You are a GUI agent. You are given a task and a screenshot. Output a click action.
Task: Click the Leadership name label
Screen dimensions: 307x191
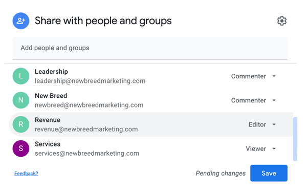pyautogui.click(x=51, y=72)
